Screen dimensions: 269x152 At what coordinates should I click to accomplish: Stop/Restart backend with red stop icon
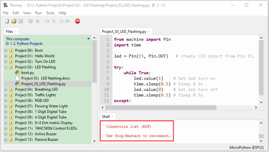78,21
